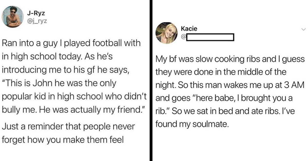Click the redacted handle box under Kacie
The width and height of the screenshot is (308, 161).
pyautogui.click(x=210, y=37)
